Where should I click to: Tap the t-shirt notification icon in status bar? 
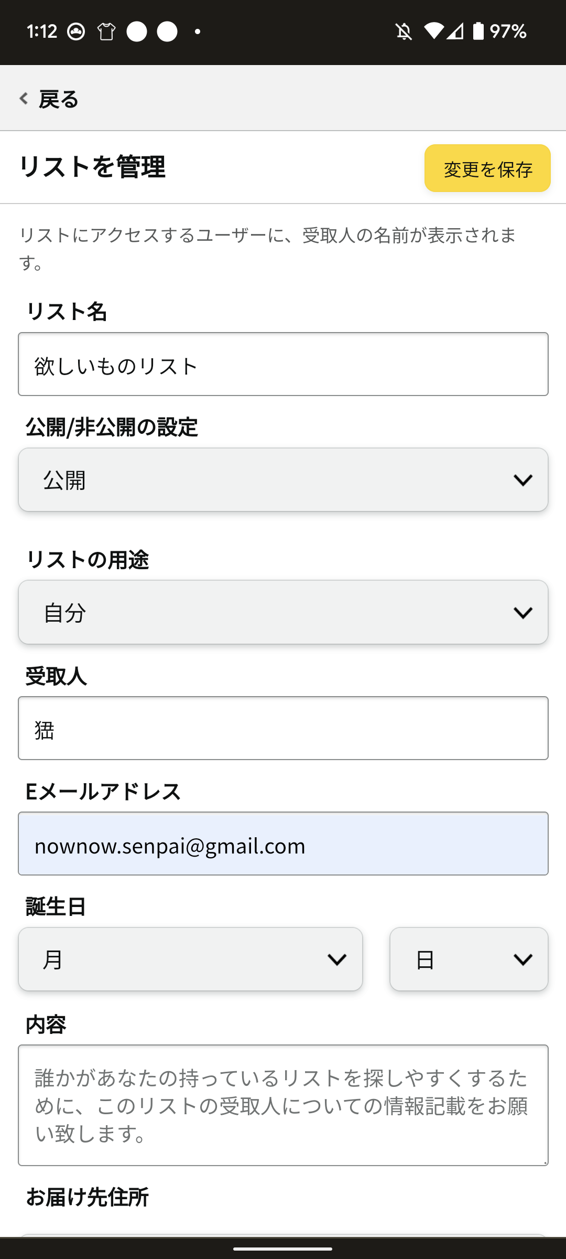(x=106, y=31)
